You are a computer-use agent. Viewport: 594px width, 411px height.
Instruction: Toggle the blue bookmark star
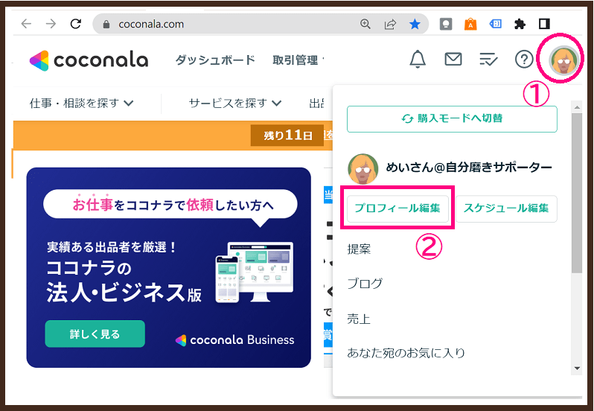[x=415, y=25]
